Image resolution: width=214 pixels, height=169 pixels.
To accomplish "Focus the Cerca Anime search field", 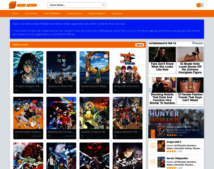I will [x=77, y=5].
